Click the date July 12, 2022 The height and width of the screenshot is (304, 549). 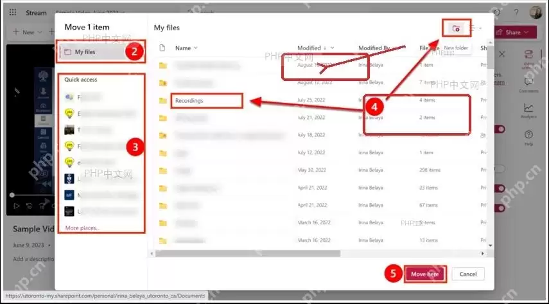click(311, 152)
